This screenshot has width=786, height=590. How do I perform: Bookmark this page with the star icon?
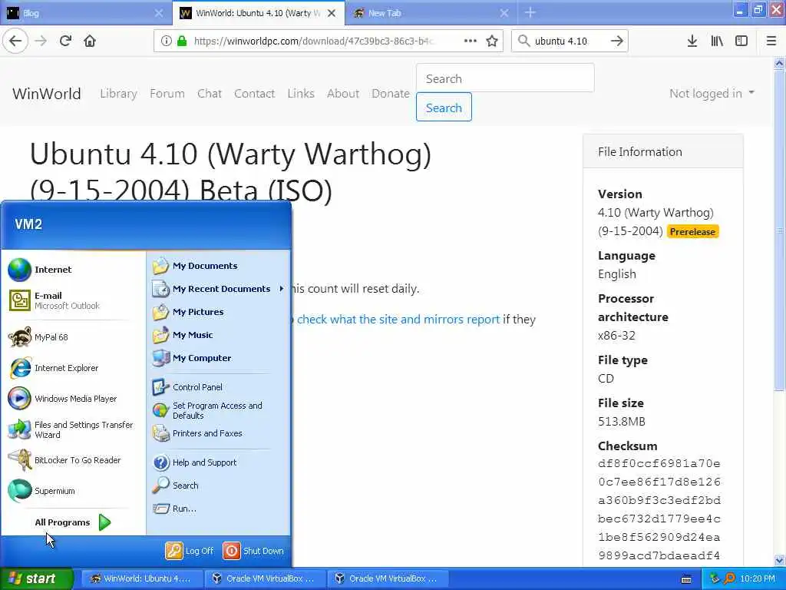pos(492,41)
